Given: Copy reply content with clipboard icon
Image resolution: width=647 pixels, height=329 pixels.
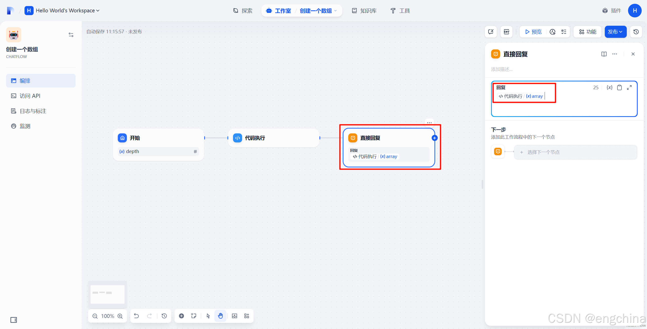Looking at the screenshot, I should tap(619, 87).
